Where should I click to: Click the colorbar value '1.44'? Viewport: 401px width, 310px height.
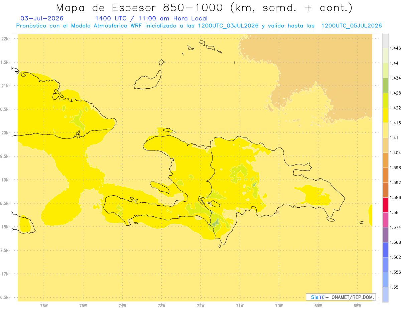pos(395,63)
